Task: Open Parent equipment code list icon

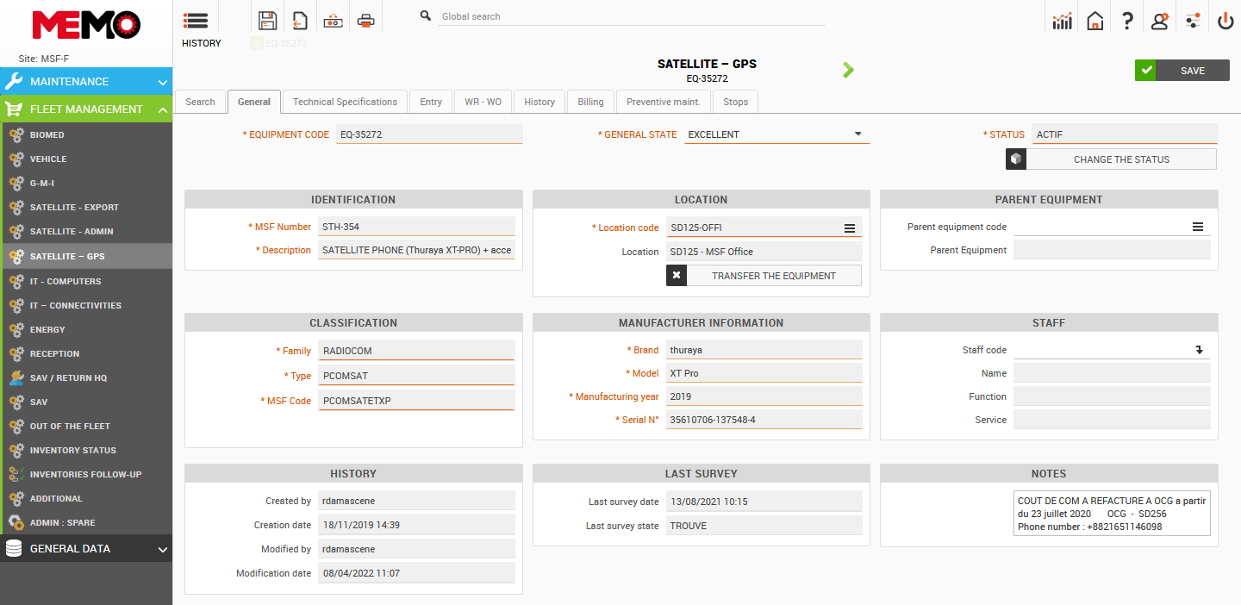Action: (x=1198, y=227)
